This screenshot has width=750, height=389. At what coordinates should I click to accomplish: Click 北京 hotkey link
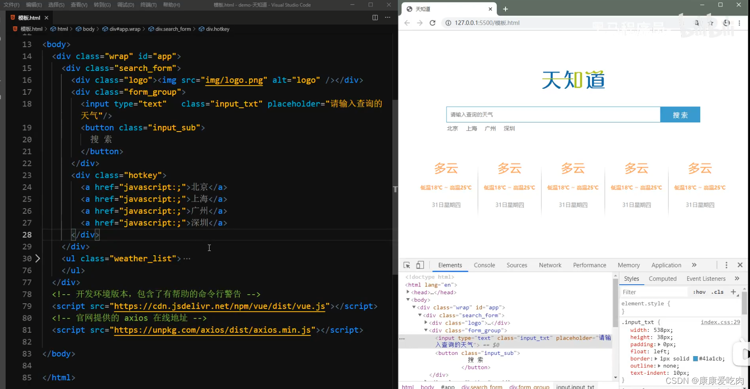click(452, 129)
